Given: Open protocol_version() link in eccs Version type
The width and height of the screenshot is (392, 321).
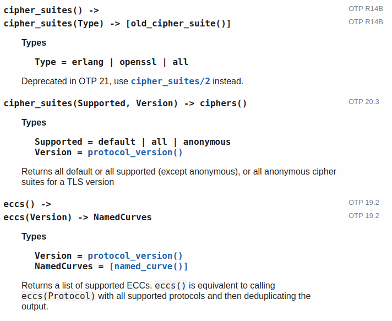Looking at the screenshot, I should click(135, 256).
